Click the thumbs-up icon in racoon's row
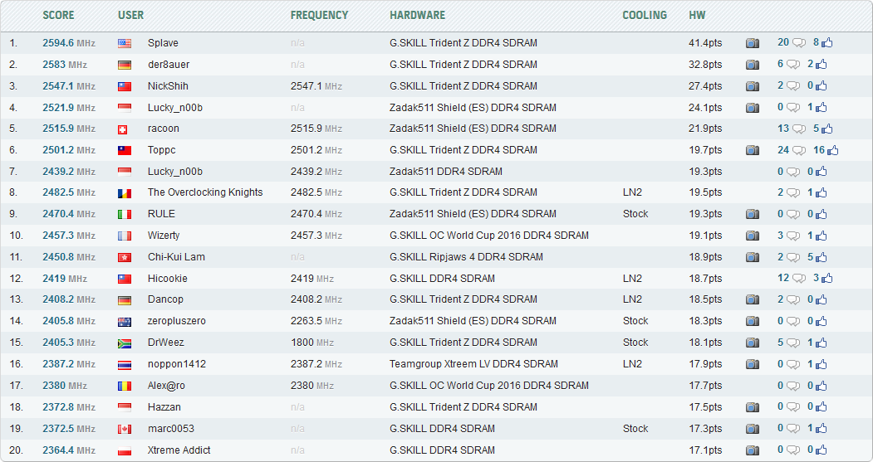Viewport: 873px width, 462px height. (827, 129)
